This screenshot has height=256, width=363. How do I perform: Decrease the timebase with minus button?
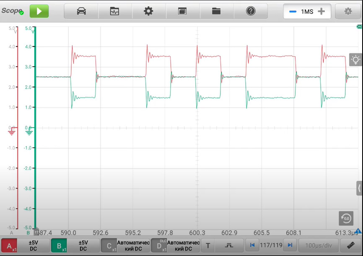point(293,11)
